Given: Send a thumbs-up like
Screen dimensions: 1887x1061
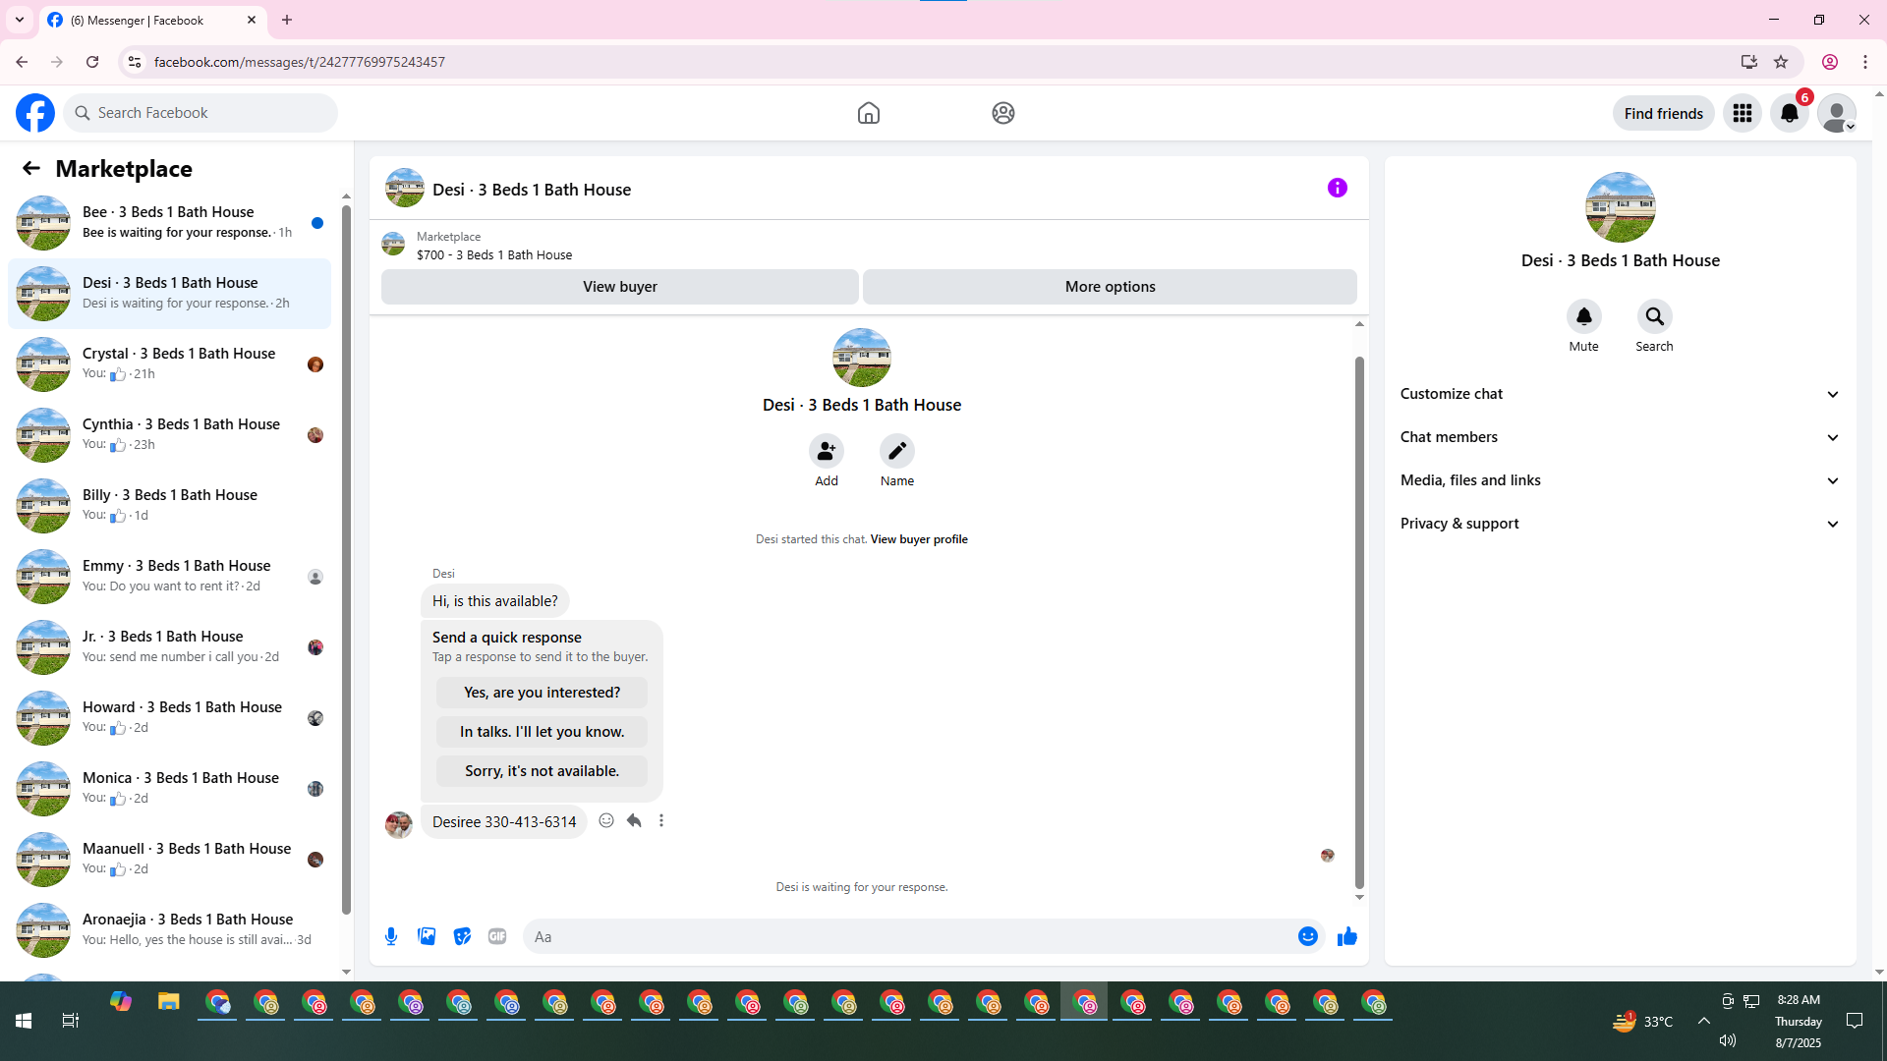Looking at the screenshot, I should point(1346,936).
